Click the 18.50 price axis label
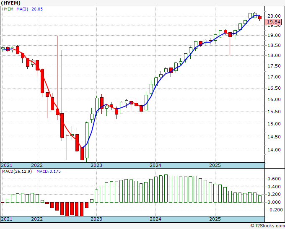The height and width of the screenshot is (229, 285). [274, 45]
